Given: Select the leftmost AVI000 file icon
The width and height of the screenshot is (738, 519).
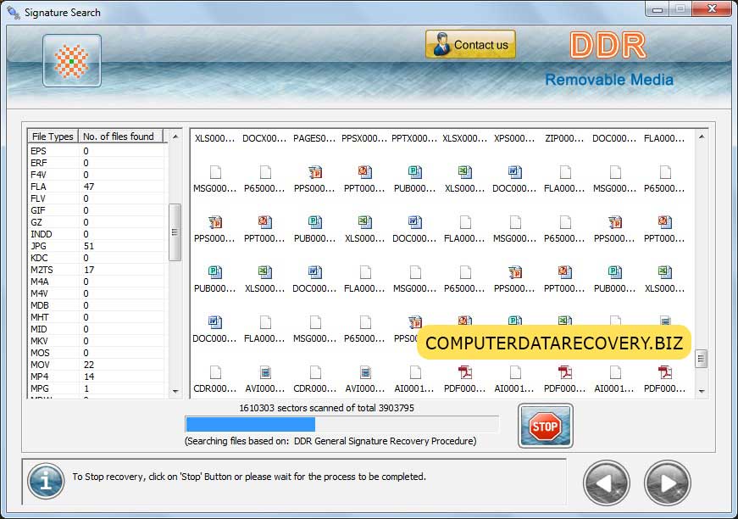Looking at the screenshot, I should [265, 372].
